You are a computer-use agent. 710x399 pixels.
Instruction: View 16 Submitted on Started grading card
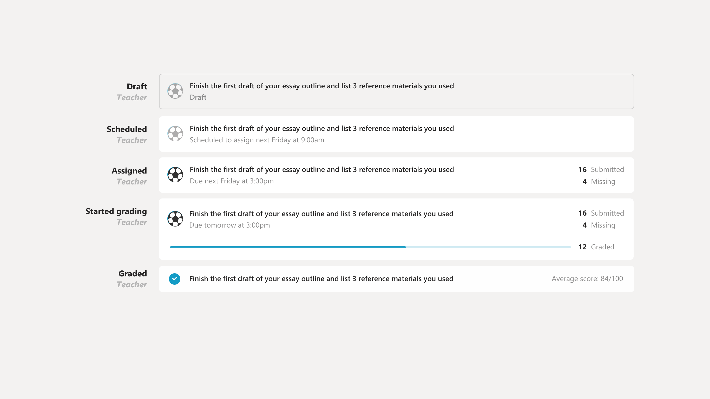coord(601,213)
